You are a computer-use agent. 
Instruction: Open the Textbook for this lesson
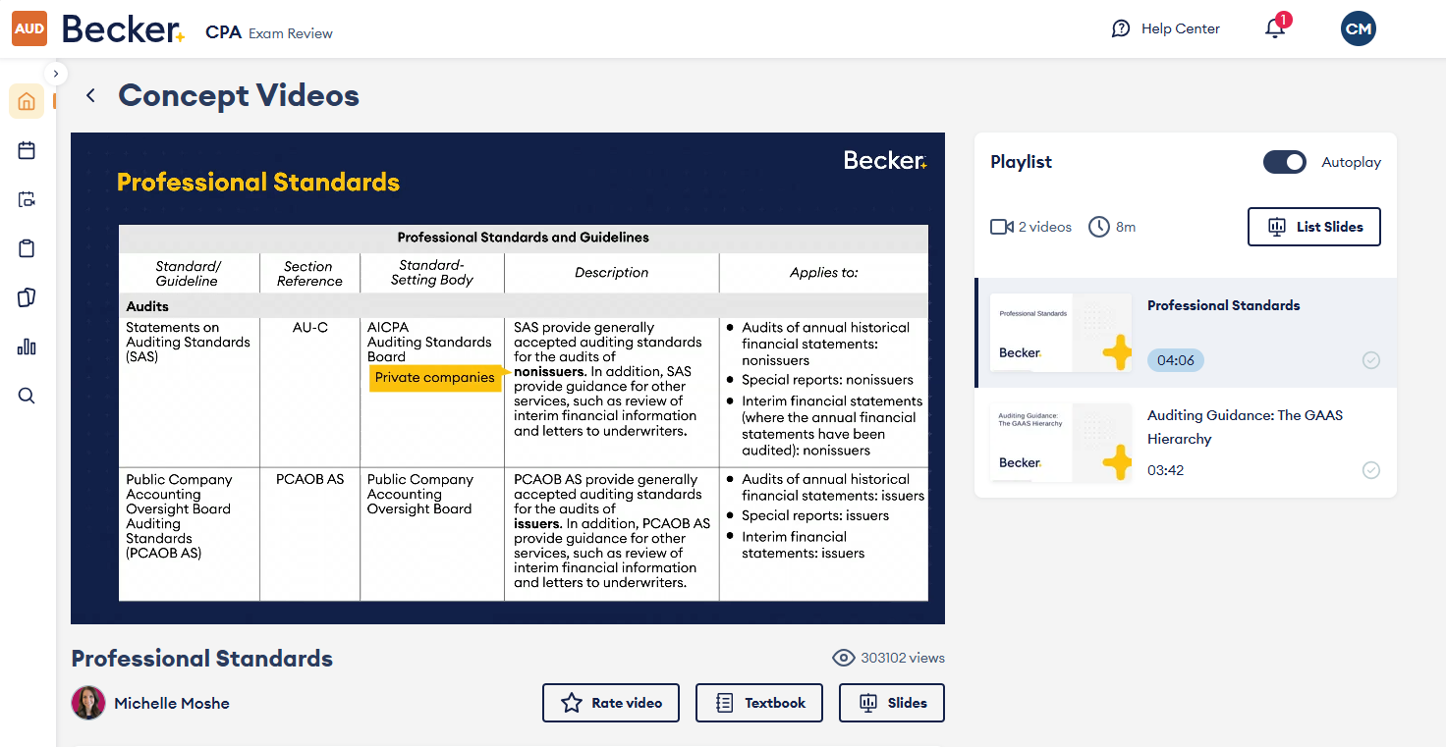[758, 703]
